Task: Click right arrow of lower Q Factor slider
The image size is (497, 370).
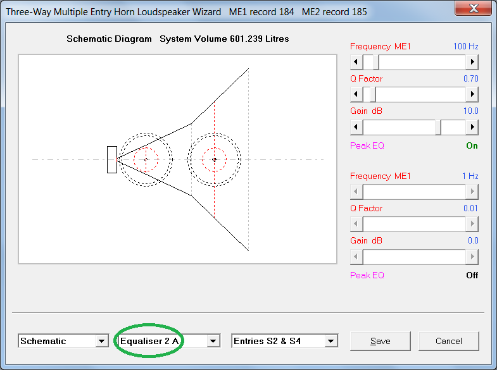Action: click(x=472, y=224)
